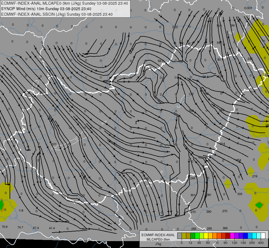Click the map value 75.9
The image size is (269, 248).
tap(5, 227)
